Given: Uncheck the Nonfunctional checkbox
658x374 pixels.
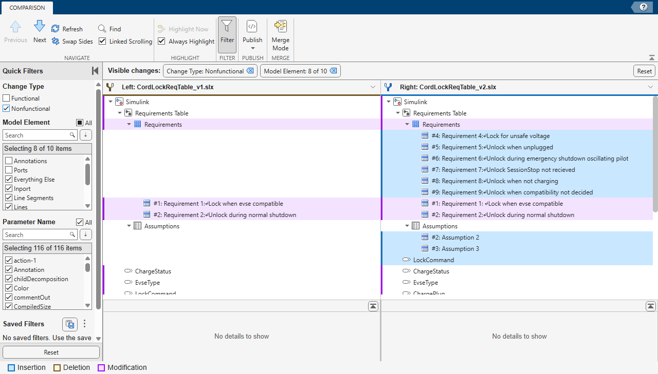Looking at the screenshot, I should [6, 108].
